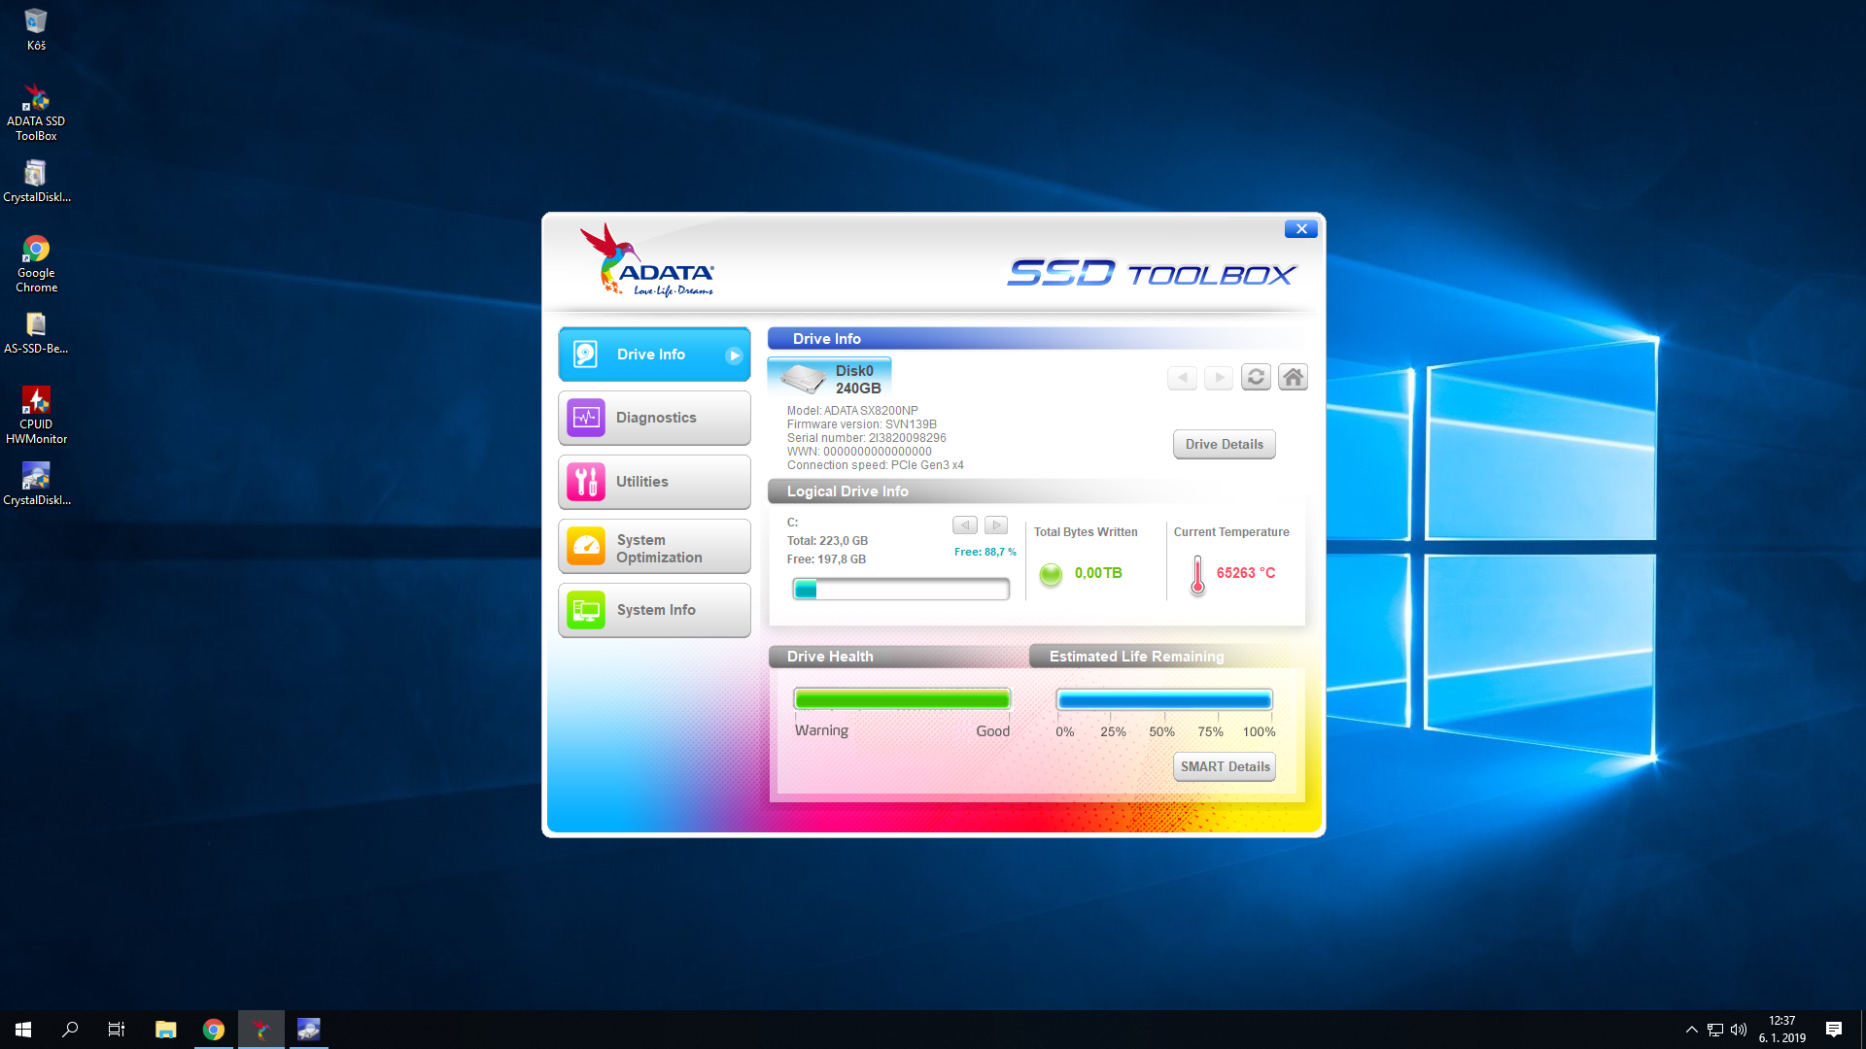Open the Drive Info section
Viewport: 1866px width, 1049px height.
click(654, 355)
